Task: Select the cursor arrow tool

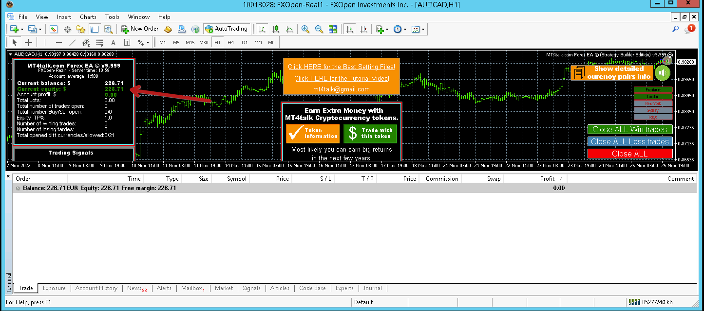Action: click(x=15, y=42)
